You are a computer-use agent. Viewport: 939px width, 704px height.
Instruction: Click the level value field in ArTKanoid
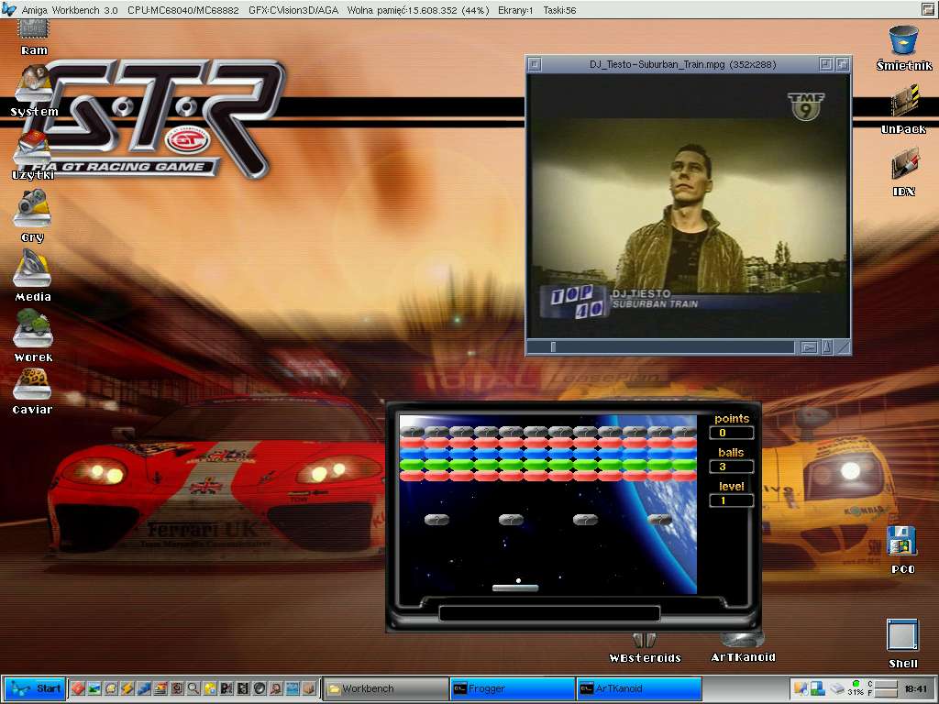(x=731, y=500)
